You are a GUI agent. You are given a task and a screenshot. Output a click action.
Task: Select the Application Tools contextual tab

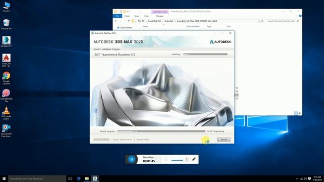pyautogui.click(x=160, y=12)
